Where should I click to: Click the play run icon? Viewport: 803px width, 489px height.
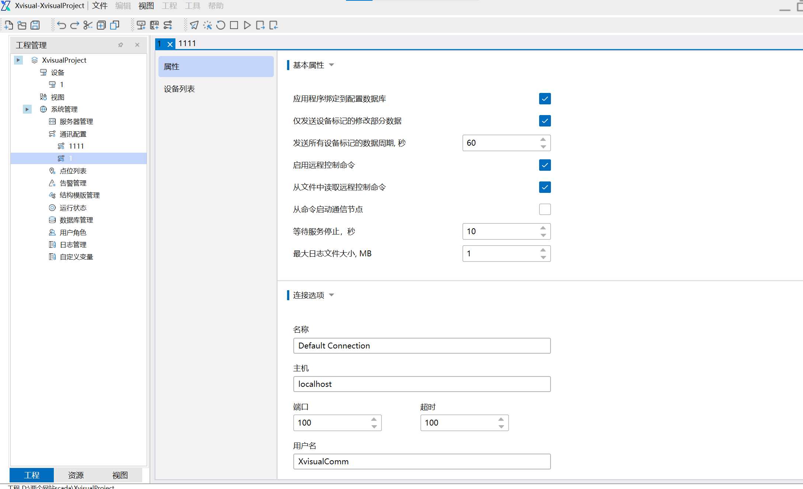point(247,25)
